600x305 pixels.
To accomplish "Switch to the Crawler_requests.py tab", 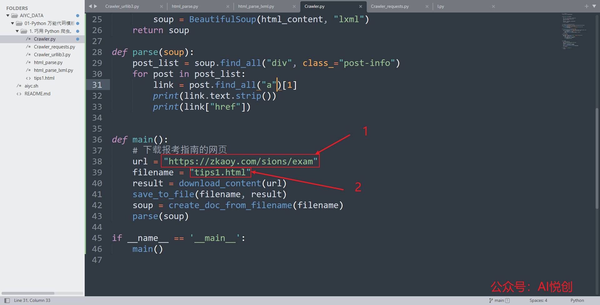I will tap(390, 6).
